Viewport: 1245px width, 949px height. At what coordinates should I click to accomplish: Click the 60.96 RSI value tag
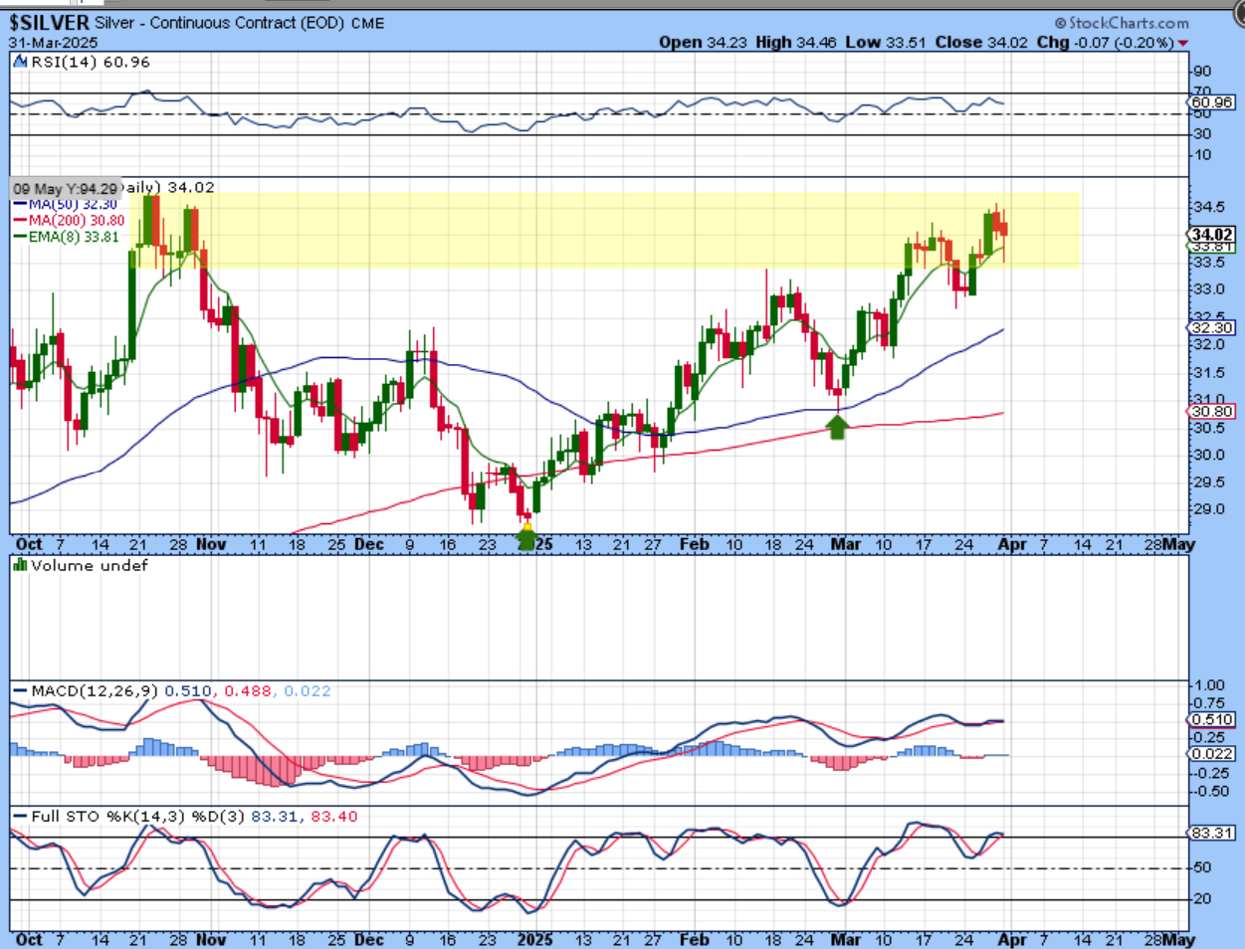pos(1211,102)
